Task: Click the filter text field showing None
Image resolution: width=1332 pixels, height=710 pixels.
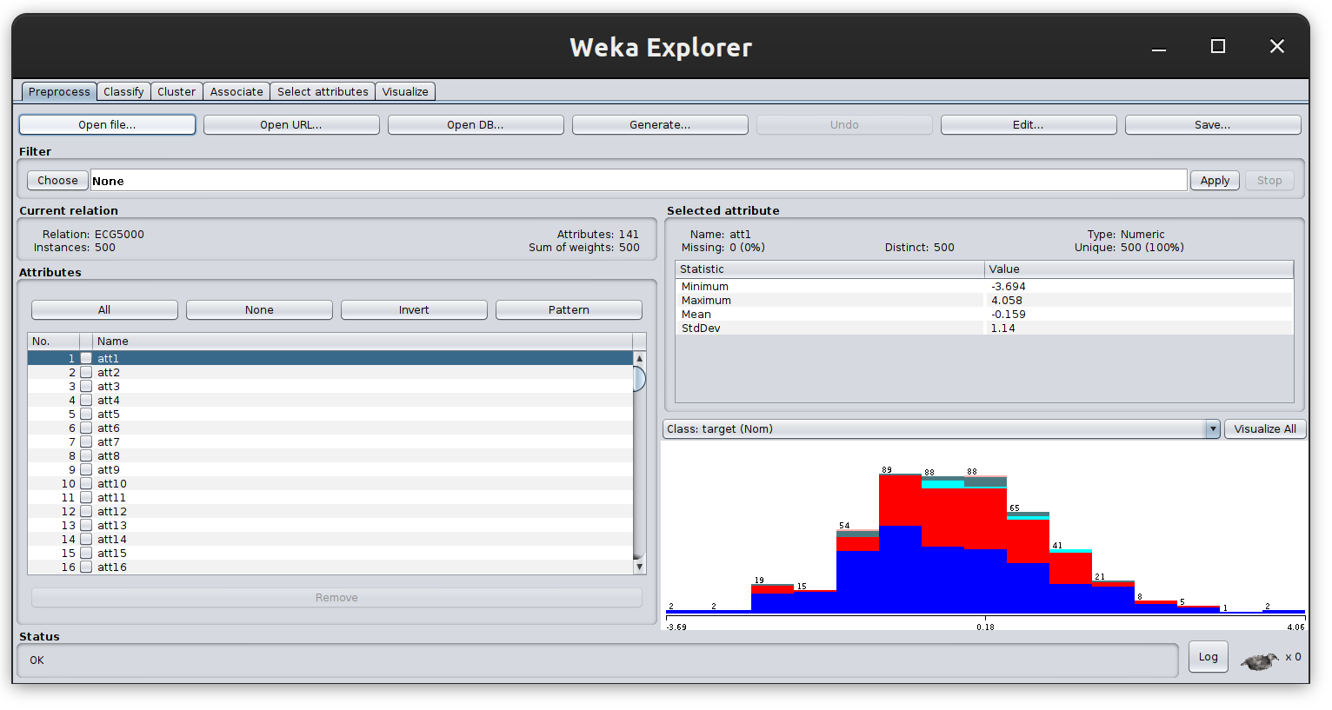Action: click(639, 180)
